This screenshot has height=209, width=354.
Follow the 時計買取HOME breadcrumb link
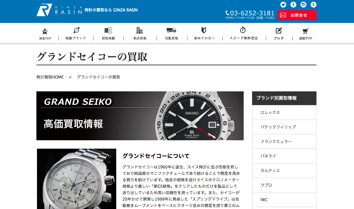coord(50,77)
